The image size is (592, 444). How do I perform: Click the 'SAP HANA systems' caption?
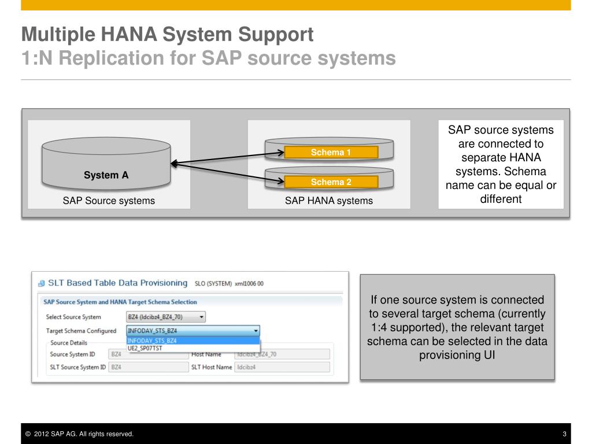pos(329,201)
